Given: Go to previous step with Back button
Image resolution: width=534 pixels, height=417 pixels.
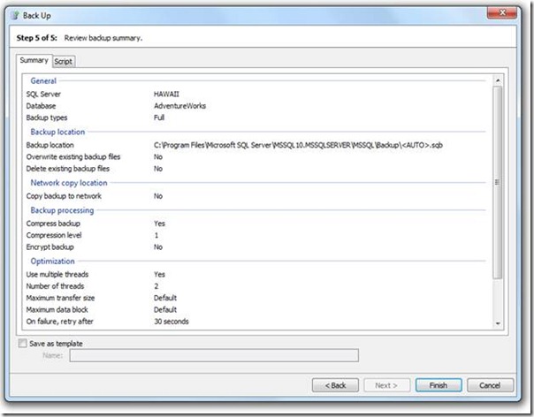Looking at the screenshot, I should tap(335, 385).
